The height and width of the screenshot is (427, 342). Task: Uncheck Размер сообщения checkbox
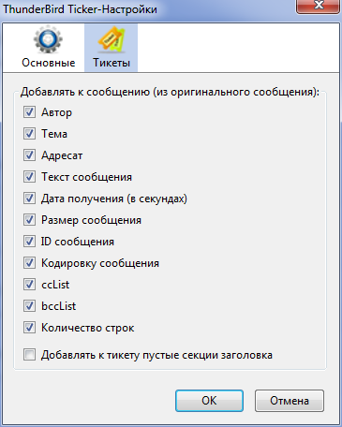coord(29,220)
